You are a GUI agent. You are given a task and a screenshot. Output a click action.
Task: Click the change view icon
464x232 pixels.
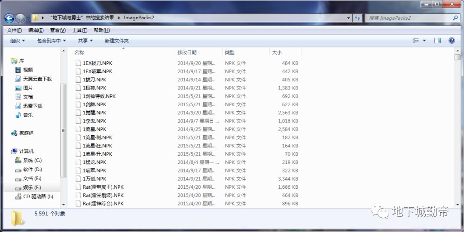click(x=416, y=41)
